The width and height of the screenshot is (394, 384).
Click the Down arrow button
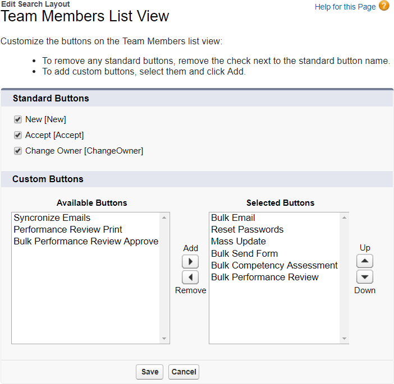(x=365, y=277)
